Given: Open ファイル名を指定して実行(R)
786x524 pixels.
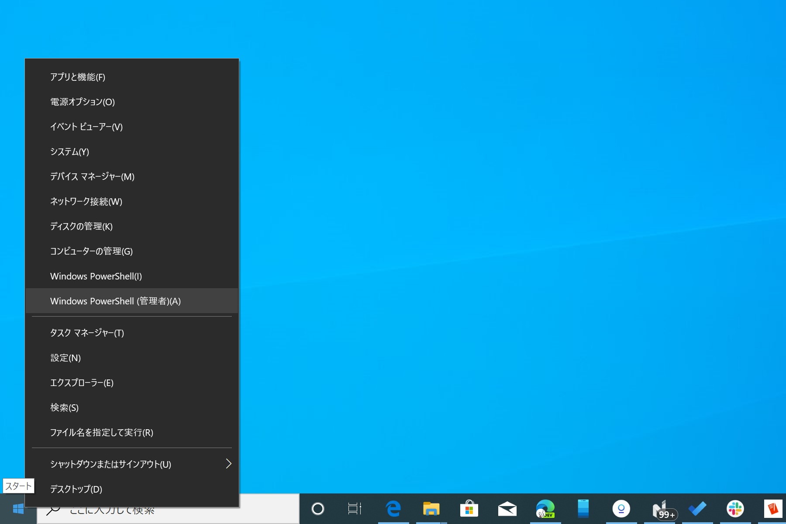Looking at the screenshot, I should pyautogui.click(x=131, y=433).
